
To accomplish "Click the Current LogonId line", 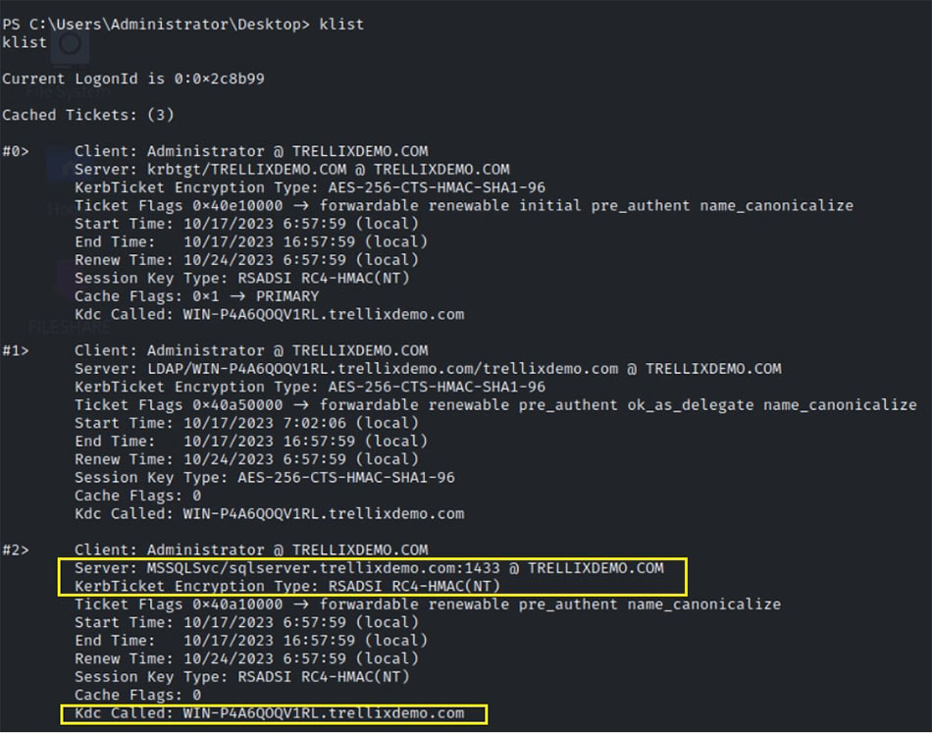I will coord(133,79).
